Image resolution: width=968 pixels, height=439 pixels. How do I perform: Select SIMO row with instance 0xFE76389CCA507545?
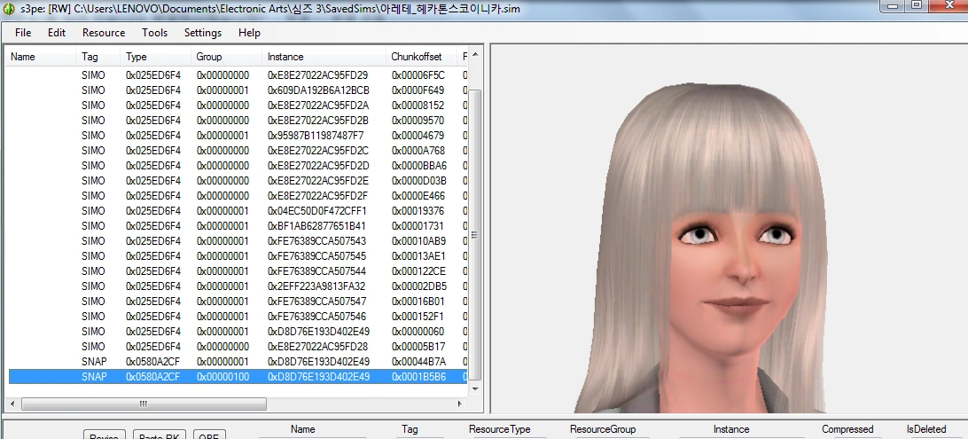point(238,255)
